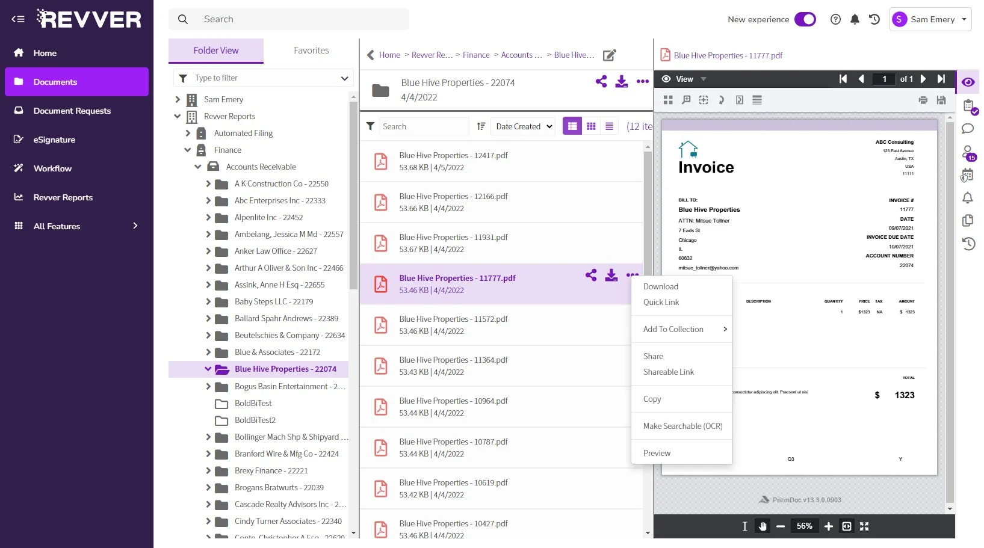Open comments panel in right rail
The image size is (984, 548).
coord(968,129)
